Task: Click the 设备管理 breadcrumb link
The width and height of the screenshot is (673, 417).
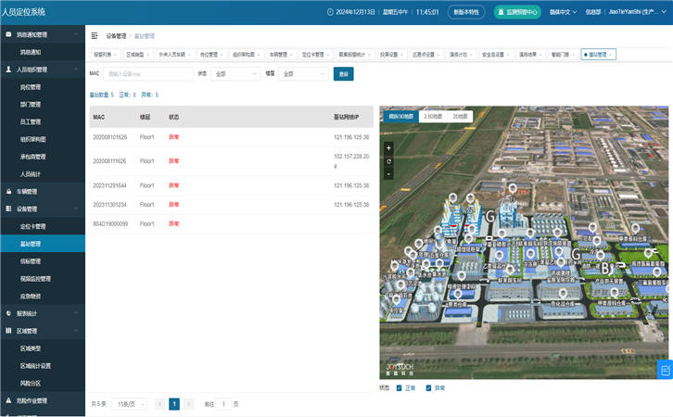Action: click(116, 36)
